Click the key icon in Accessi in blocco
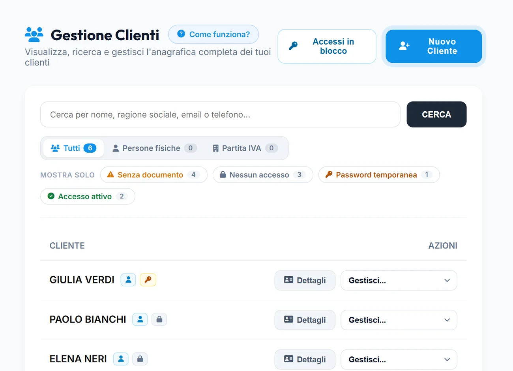The image size is (513, 371). click(293, 46)
